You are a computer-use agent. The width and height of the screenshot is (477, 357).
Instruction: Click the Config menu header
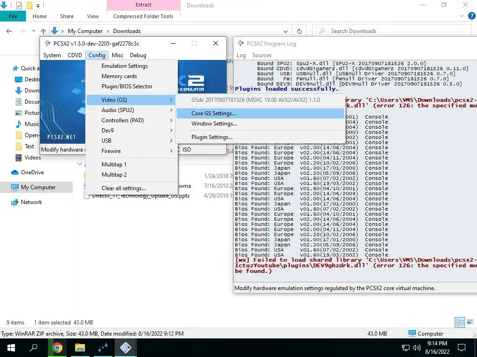point(97,55)
